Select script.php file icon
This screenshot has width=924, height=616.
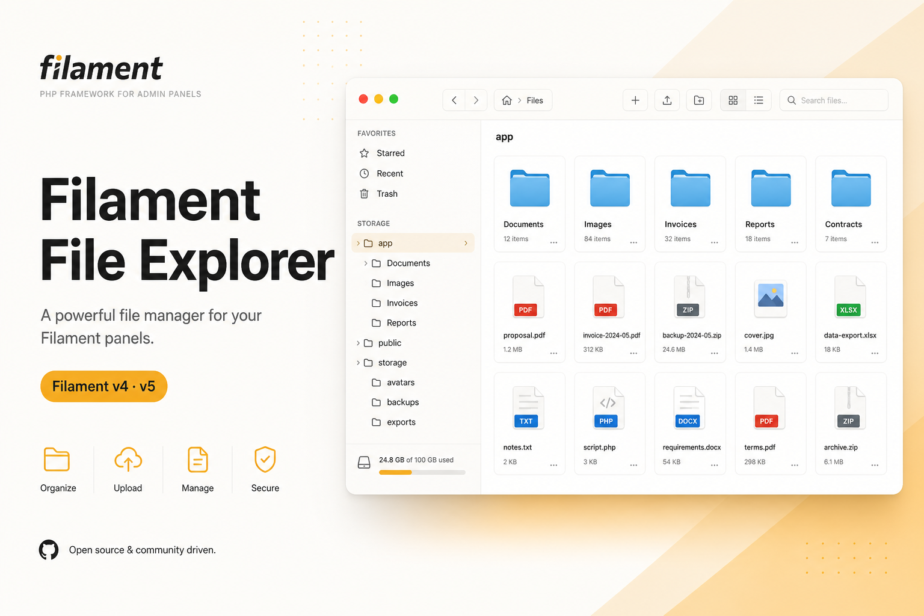(x=608, y=408)
